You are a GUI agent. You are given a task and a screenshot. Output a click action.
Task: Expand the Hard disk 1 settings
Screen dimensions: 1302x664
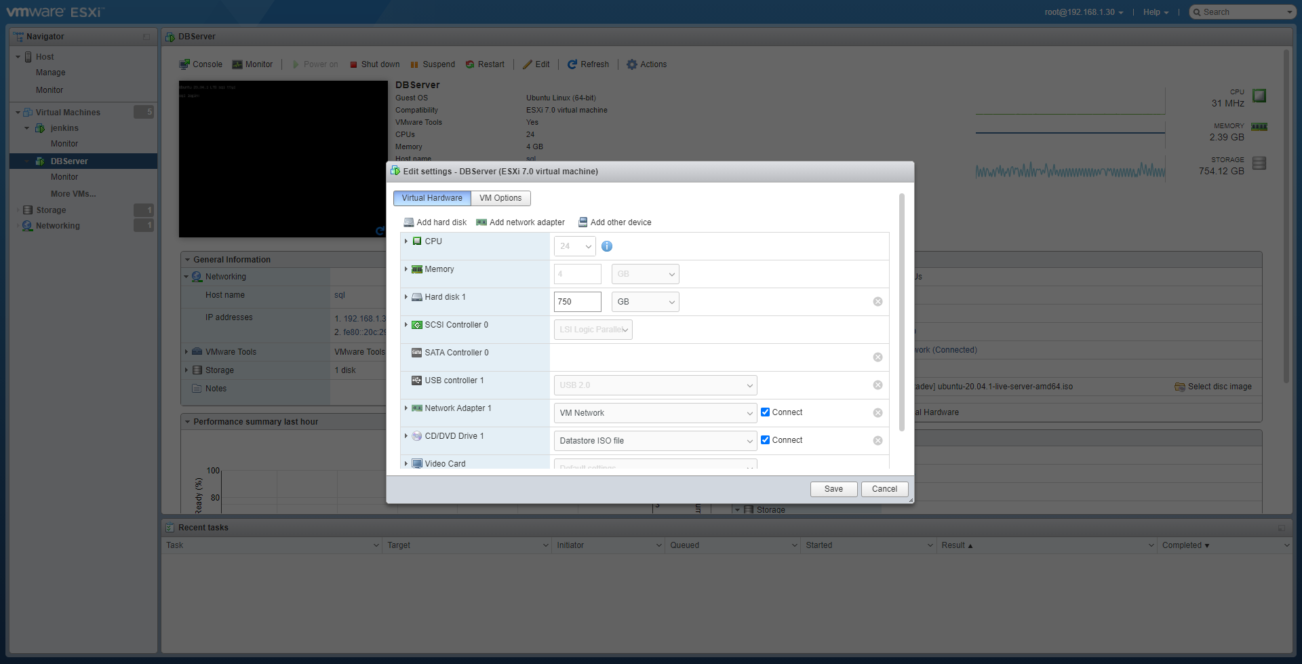click(x=406, y=297)
